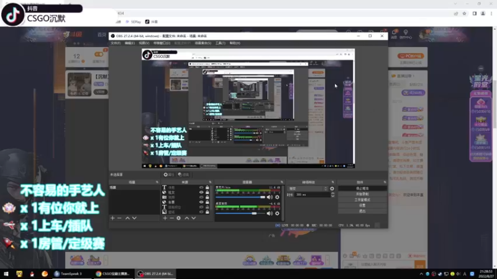
Task: Click the transition duration 300 ms field
Action: [x=312, y=195]
